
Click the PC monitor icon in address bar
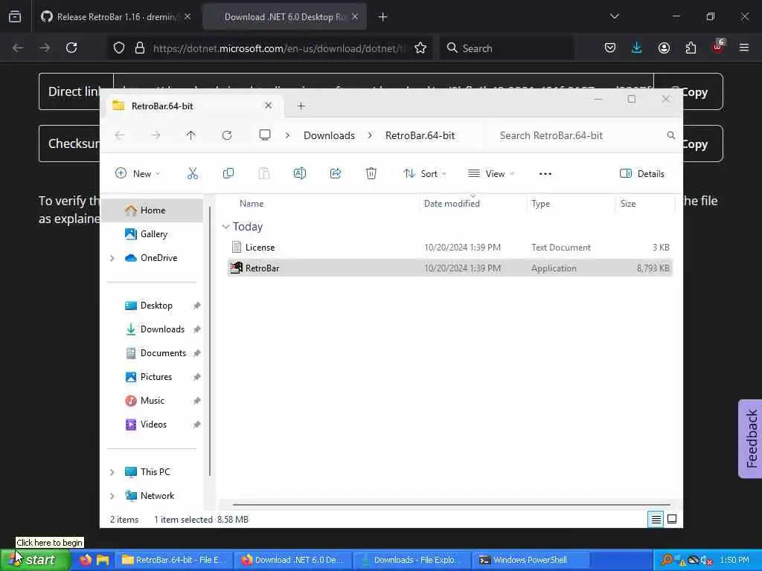tap(265, 135)
